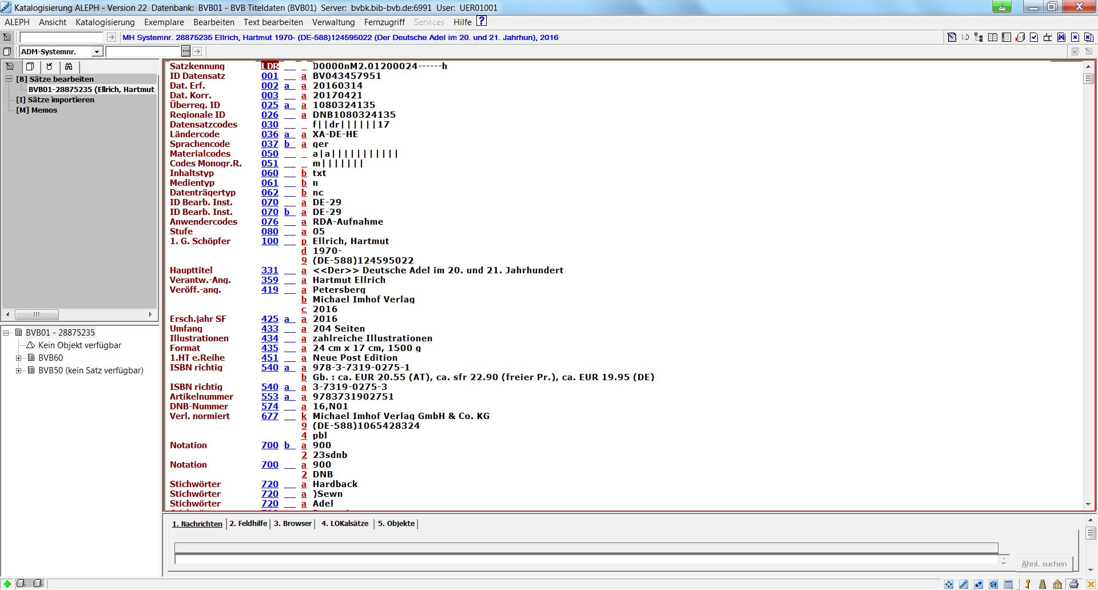The image size is (1098, 590).
Task: Switch to the LOKalsätze tab
Action: (344, 523)
